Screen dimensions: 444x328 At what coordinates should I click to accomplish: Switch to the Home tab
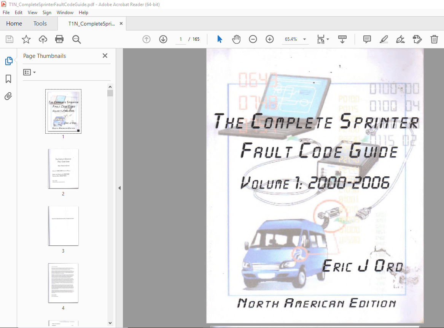pyautogui.click(x=14, y=23)
